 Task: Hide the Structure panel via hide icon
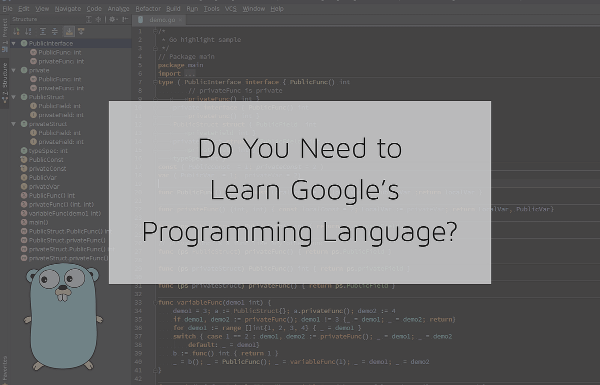[124, 19]
